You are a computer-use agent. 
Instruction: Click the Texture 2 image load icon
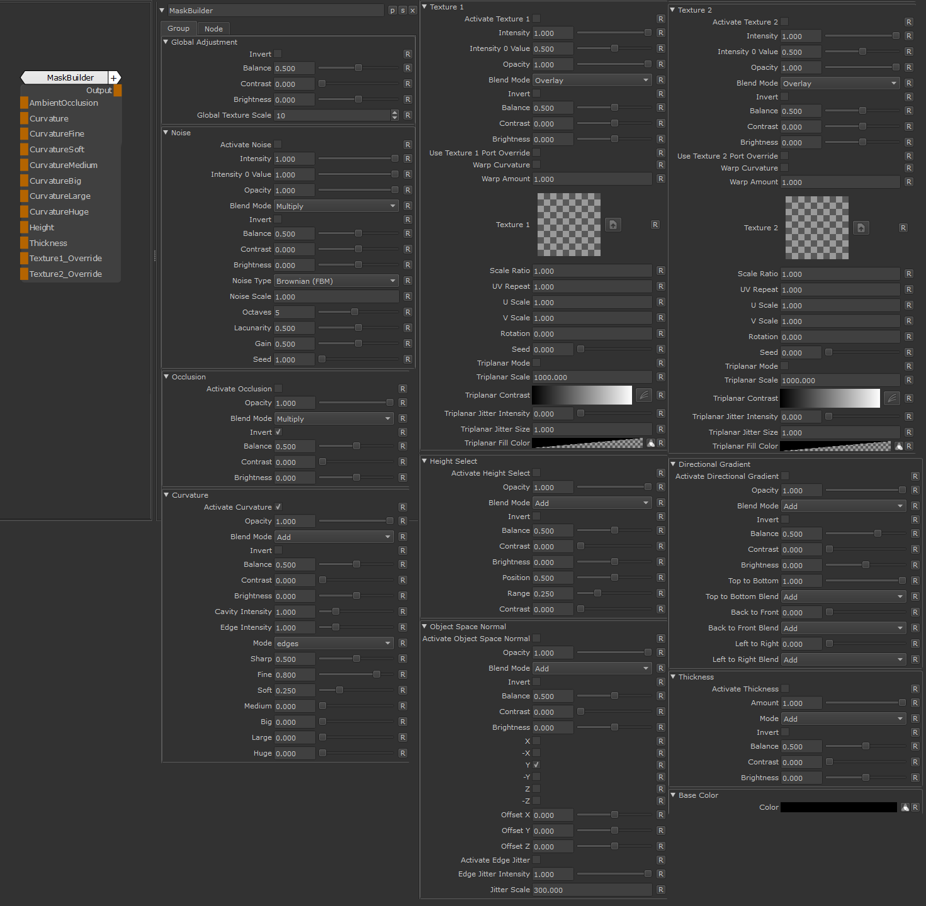point(861,228)
